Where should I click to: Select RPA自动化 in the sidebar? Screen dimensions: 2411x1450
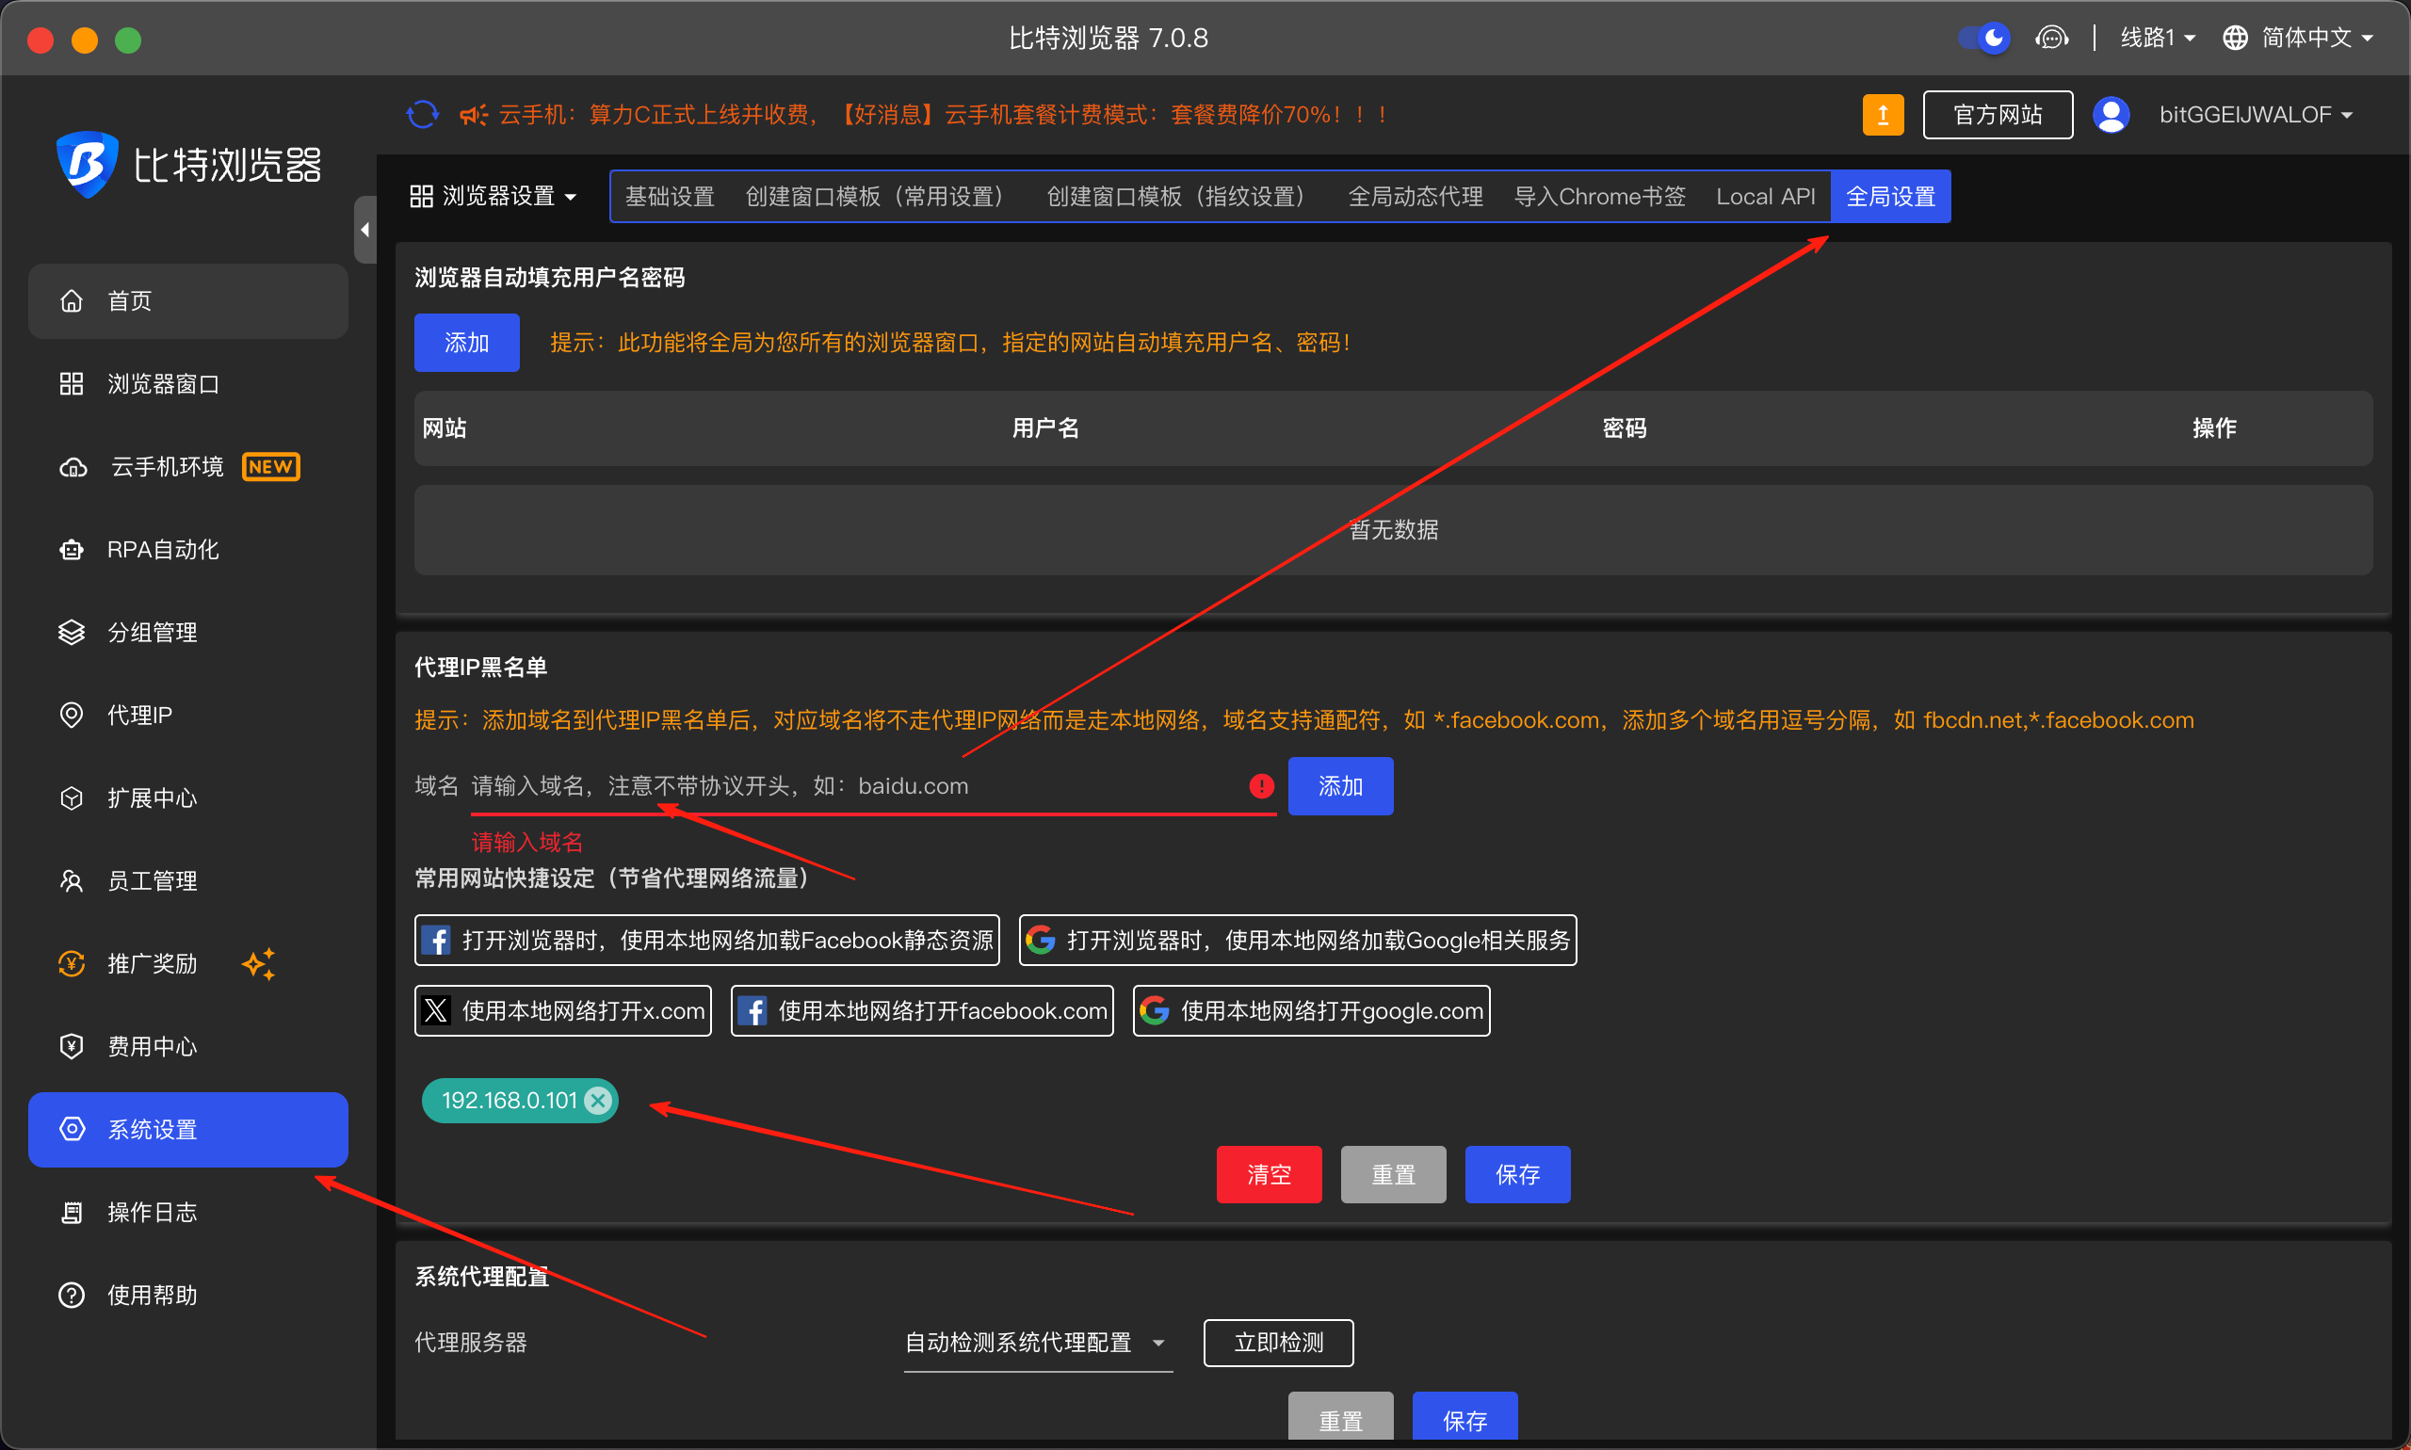162,549
